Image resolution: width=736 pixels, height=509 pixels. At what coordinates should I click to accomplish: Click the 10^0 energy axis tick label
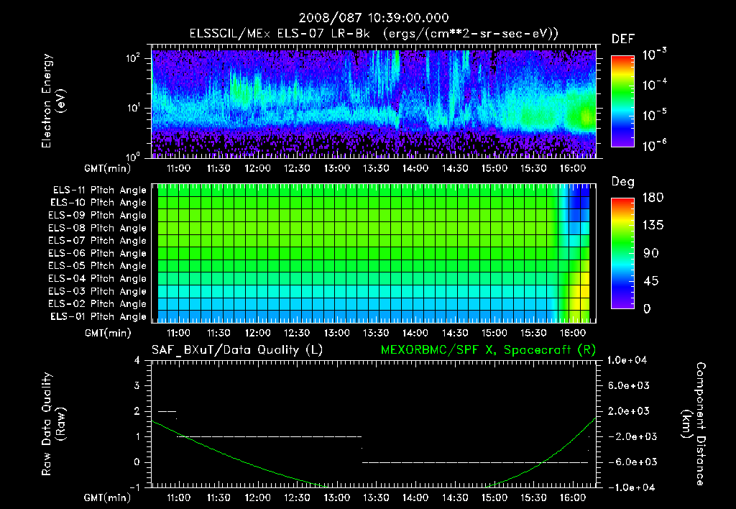tap(133, 156)
